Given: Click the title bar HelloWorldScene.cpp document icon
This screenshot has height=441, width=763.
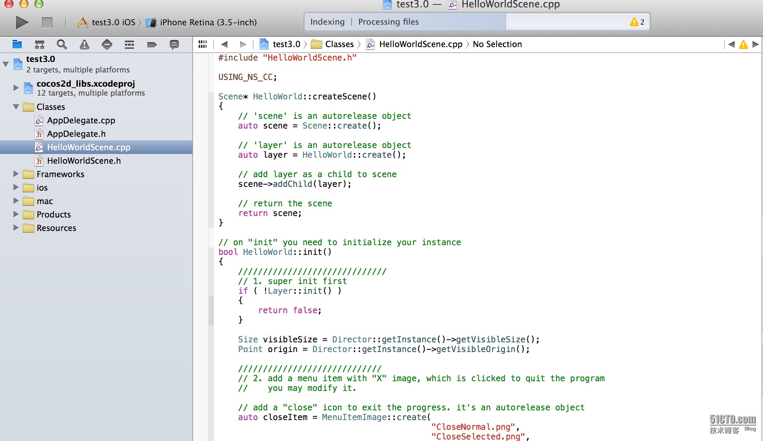Looking at the screenshot, I should point(453,4).
